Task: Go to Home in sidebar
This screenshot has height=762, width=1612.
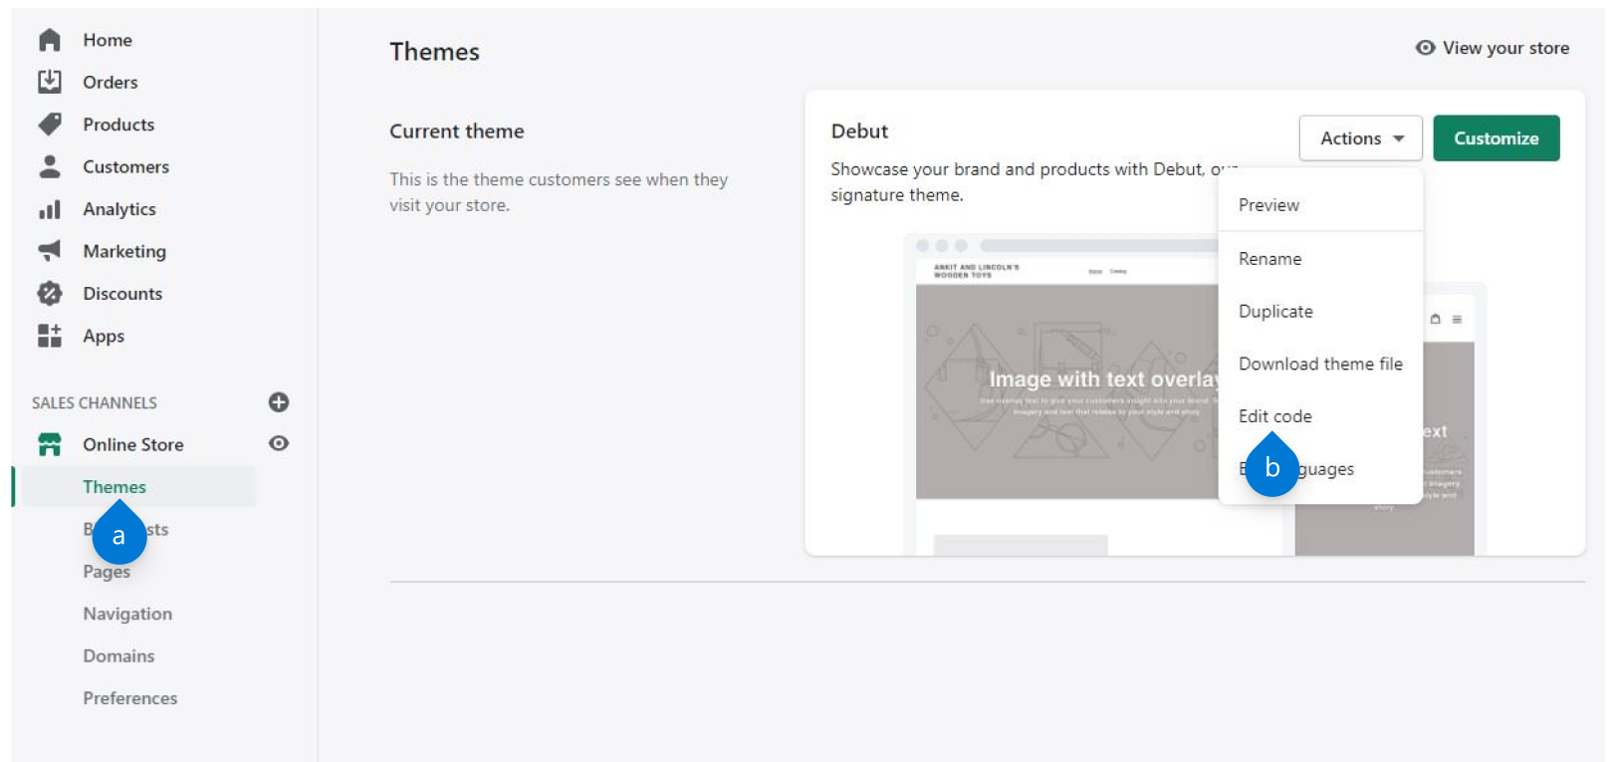Action: tap(108, 40)
